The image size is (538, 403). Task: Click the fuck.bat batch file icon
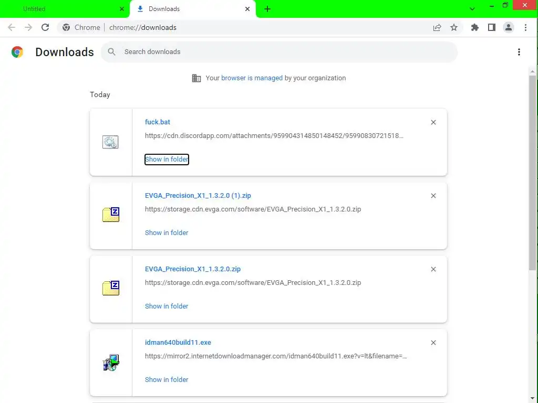click(x=110, y=142)
